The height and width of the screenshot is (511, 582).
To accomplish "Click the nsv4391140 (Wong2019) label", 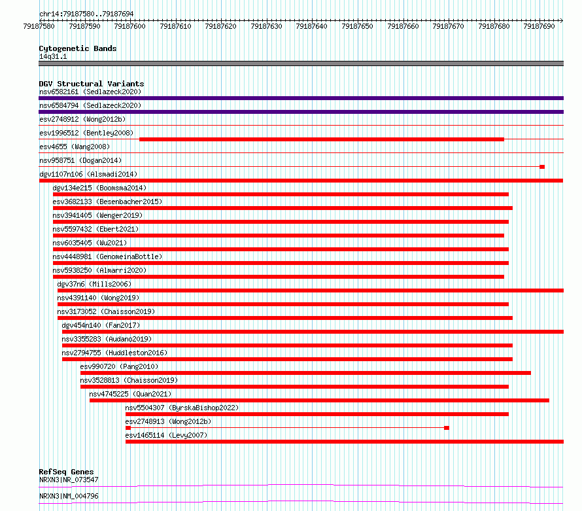I will pos(98,298).
